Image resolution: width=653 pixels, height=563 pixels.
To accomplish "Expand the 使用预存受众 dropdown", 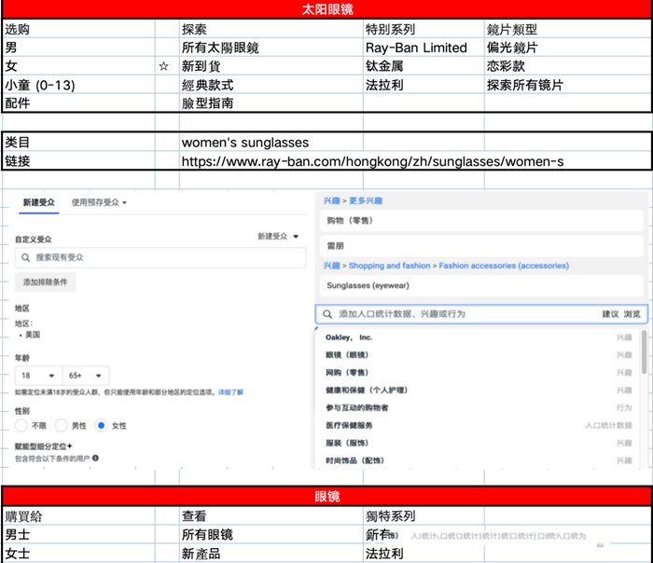I will click(99, 202).
